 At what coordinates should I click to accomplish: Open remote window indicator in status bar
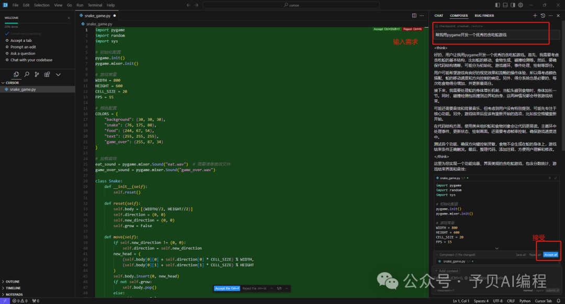5,301
